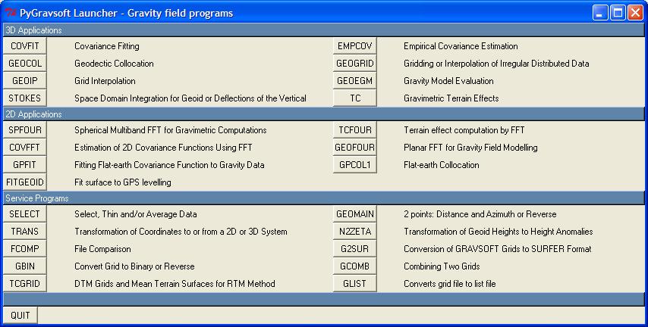Click 'Transformation of Geoid Heights' description
This screenshot has height=327, width=648.
[x=499, y=232]
